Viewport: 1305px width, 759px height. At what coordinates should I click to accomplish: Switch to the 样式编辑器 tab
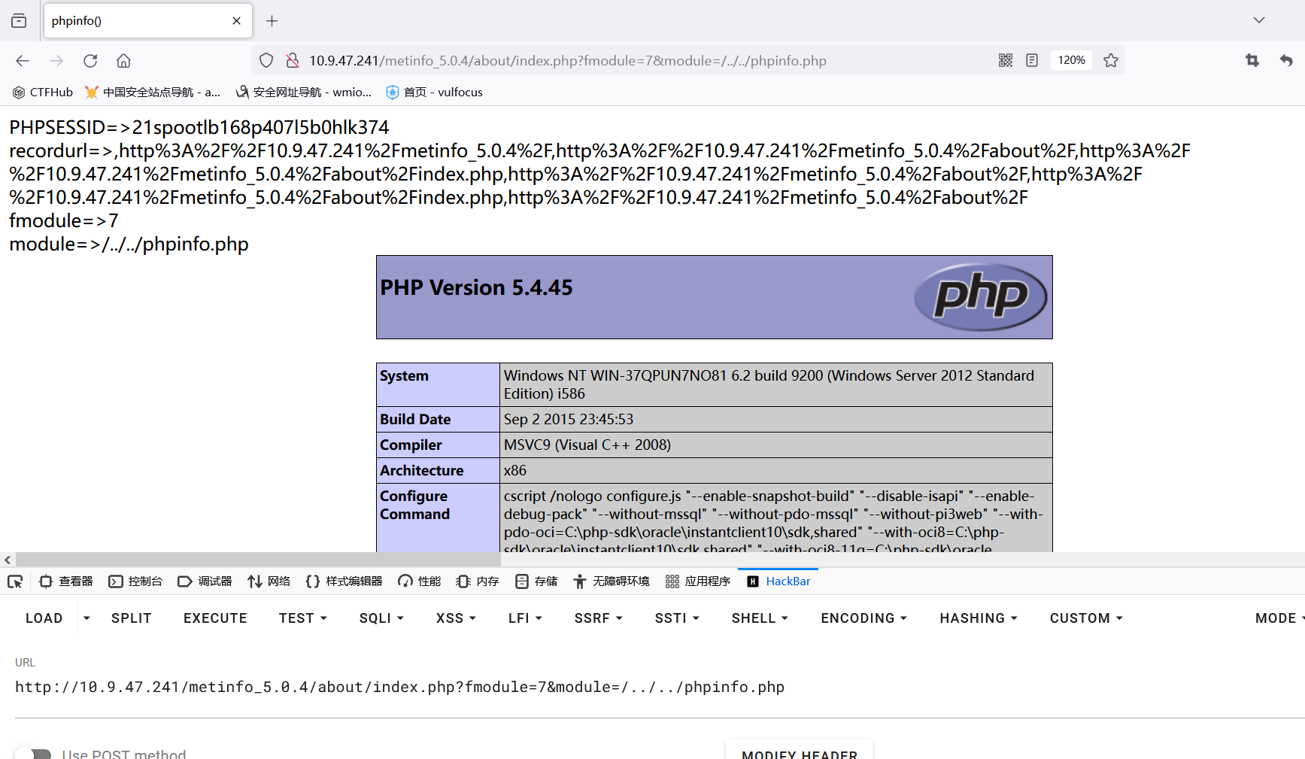coord(344,581)
